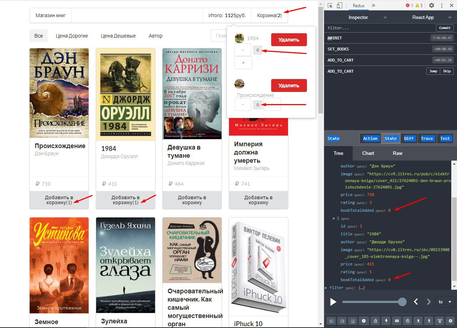Select the Chart view tab
The image size is (457, 328).
[x=368, y=153]
